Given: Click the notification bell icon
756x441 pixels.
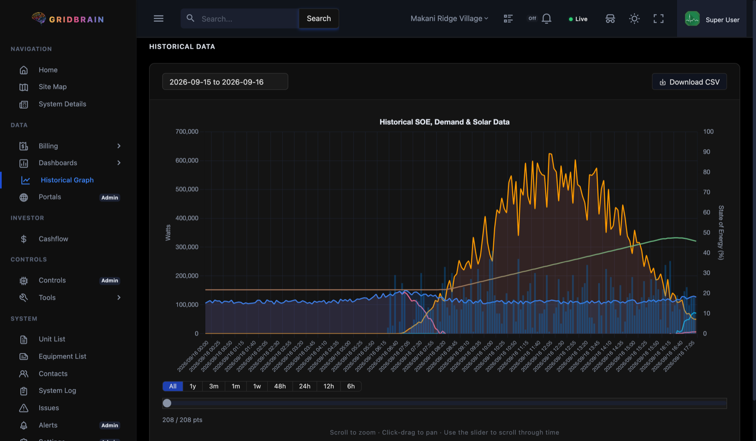Looking at the screenshot, I should pyautogui.click(x=547, y=18).
